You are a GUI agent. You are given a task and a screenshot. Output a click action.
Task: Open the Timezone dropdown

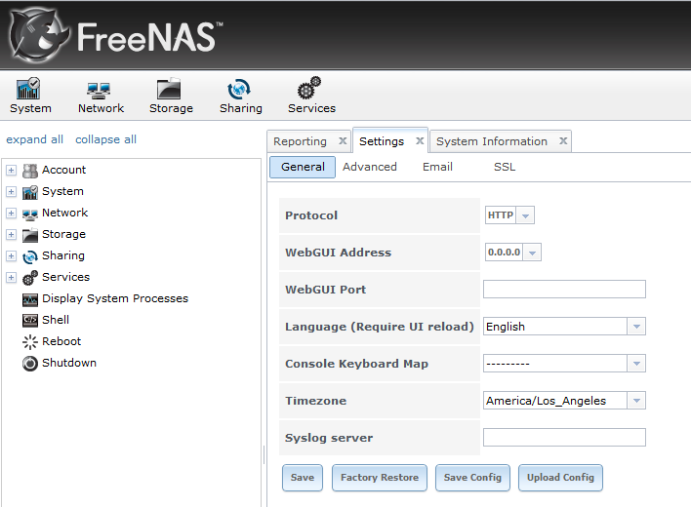coord(636,400)
